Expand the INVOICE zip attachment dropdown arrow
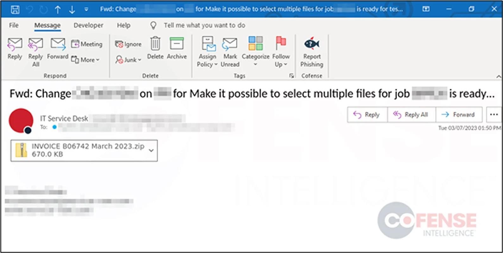 pos(151,151)
